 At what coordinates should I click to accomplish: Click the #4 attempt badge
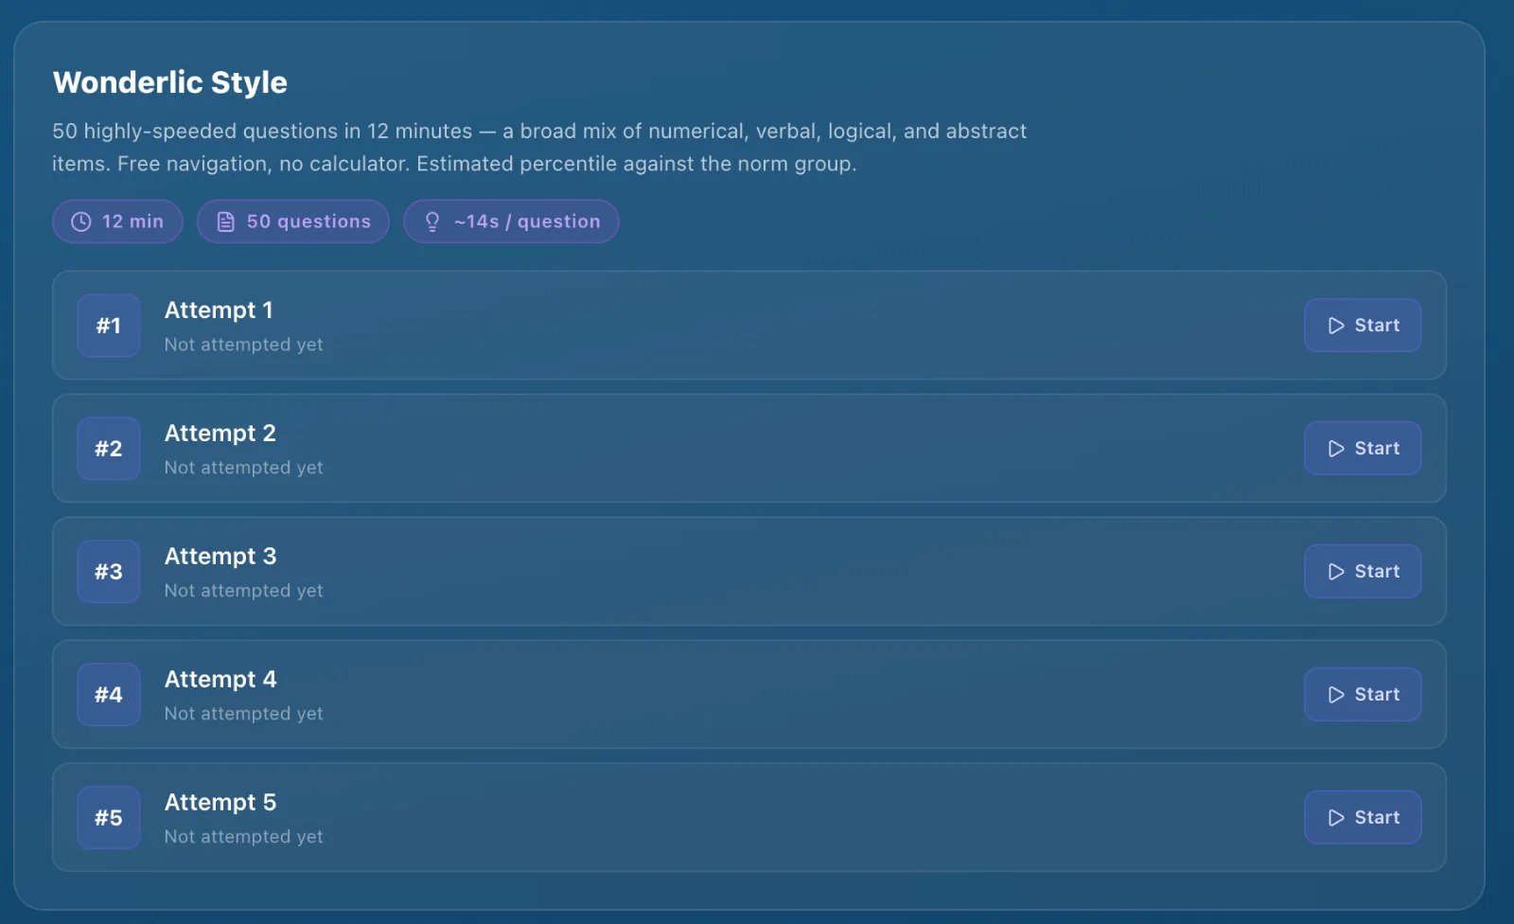tap(109, 695)
